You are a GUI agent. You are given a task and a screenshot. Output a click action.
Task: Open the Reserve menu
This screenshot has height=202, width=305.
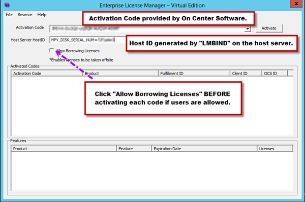pos(25,15)
